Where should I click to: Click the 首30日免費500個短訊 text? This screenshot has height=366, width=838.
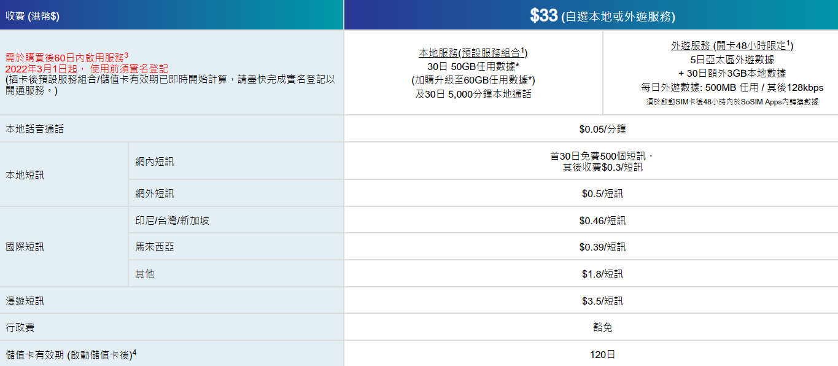(602, 156)
